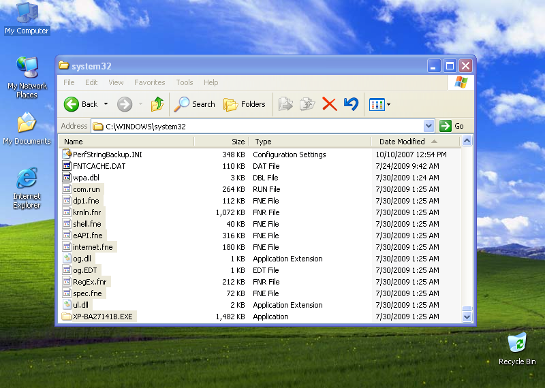The image size is (545, 388).
Task: Sort by the Size column header
Action: [221, 142]
